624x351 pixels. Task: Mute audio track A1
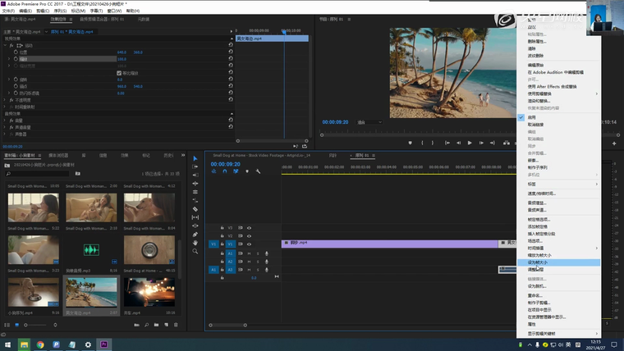click(x=248, y=253)
